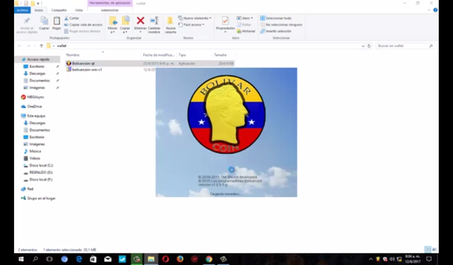Launch Microsoft Edge from taskbar
The height and width of the screenshot is (265, 453).
point(79,259)
